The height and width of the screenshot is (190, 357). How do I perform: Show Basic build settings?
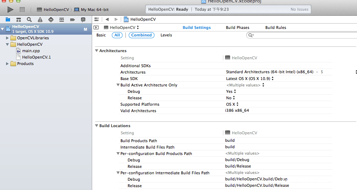[101, 35]
